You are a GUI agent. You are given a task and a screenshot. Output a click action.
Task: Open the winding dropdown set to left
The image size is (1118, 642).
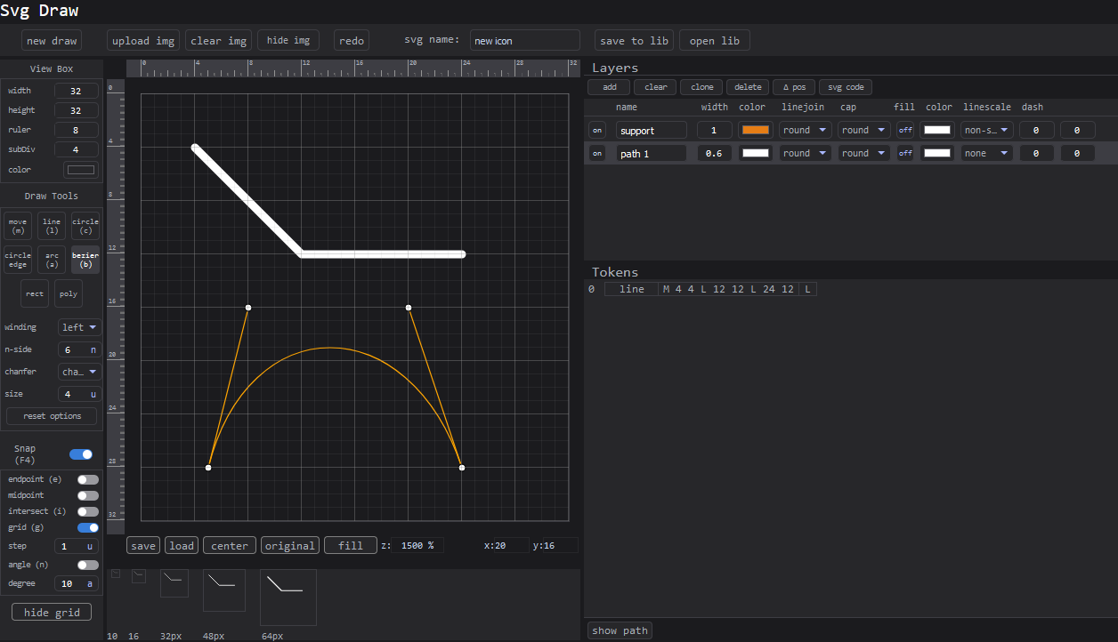80,327
